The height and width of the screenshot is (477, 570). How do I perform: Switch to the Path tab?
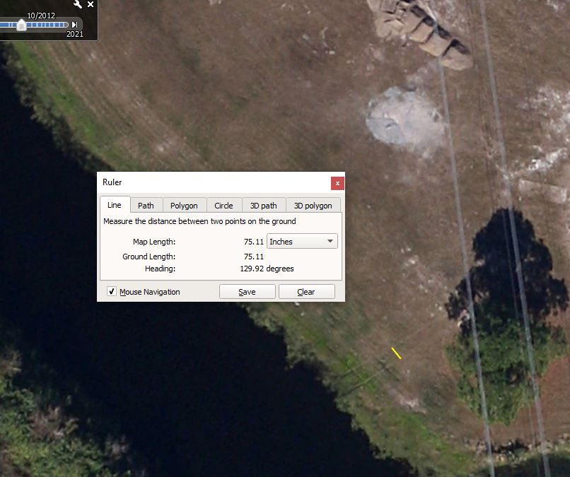point(146,206)
